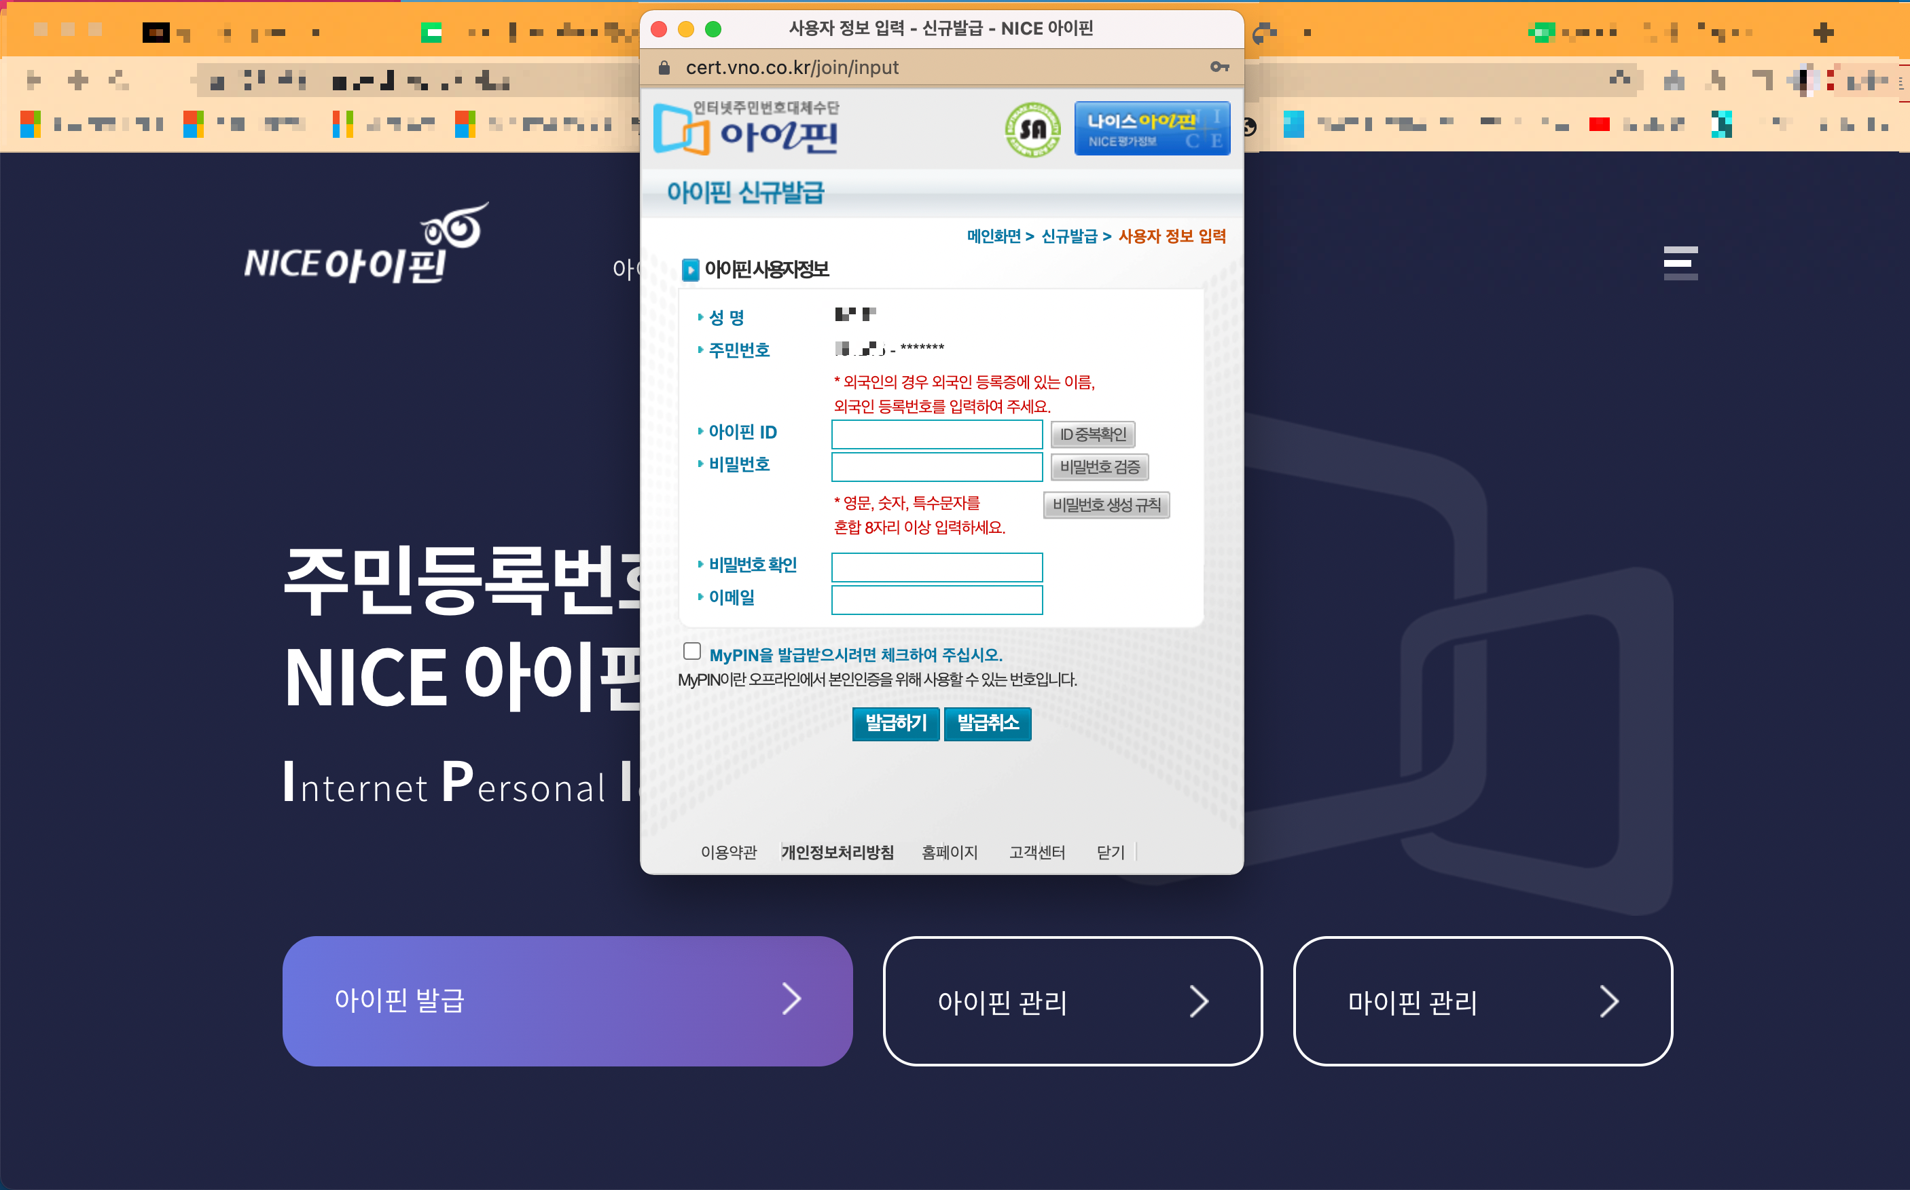This screenshot has width=1910, height=1190.
Task: Click the blue NICE아이핀 banner logo
Action: tap(1152, 128)
